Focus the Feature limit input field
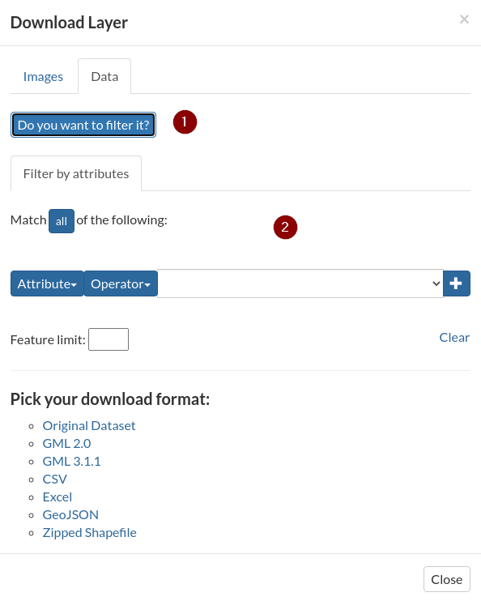Viewport: 481px width, 601px height. pyautogui.click(x=109, y=339)
